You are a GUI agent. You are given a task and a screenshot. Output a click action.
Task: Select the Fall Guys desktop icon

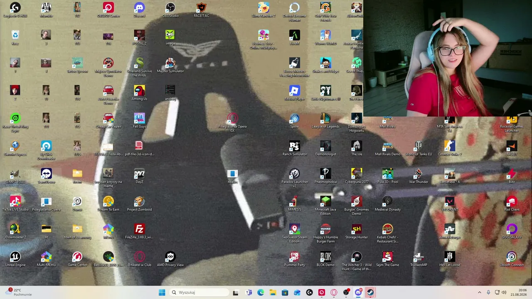pyautogui.click(x=139, y=121)
